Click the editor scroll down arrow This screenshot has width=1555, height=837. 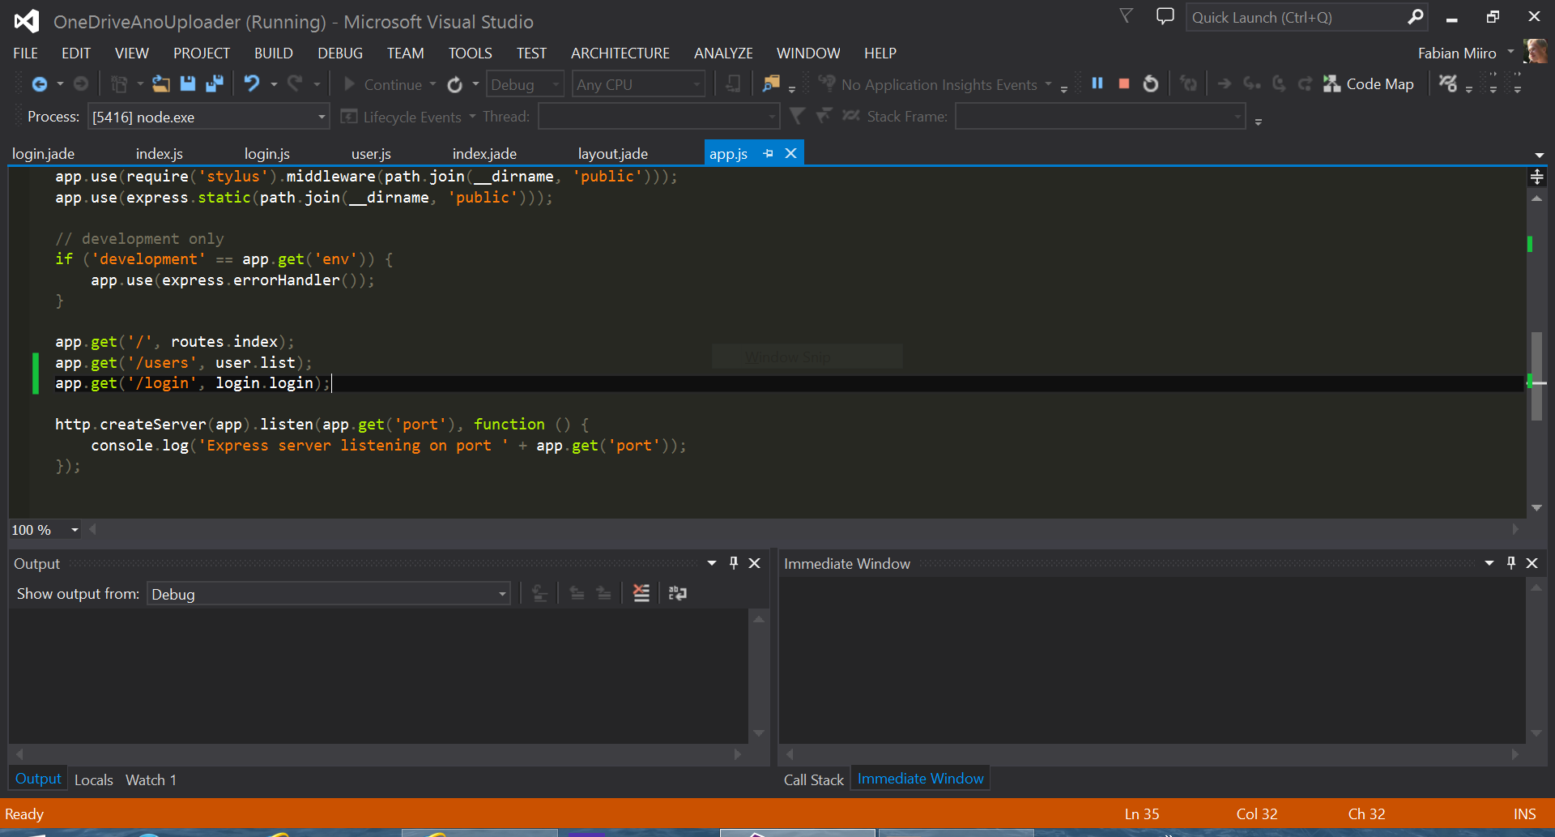click(x=1536, y=508)
